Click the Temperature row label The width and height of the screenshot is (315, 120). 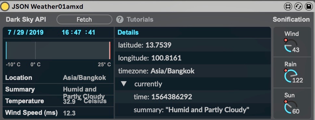click(x=24, y=101)
